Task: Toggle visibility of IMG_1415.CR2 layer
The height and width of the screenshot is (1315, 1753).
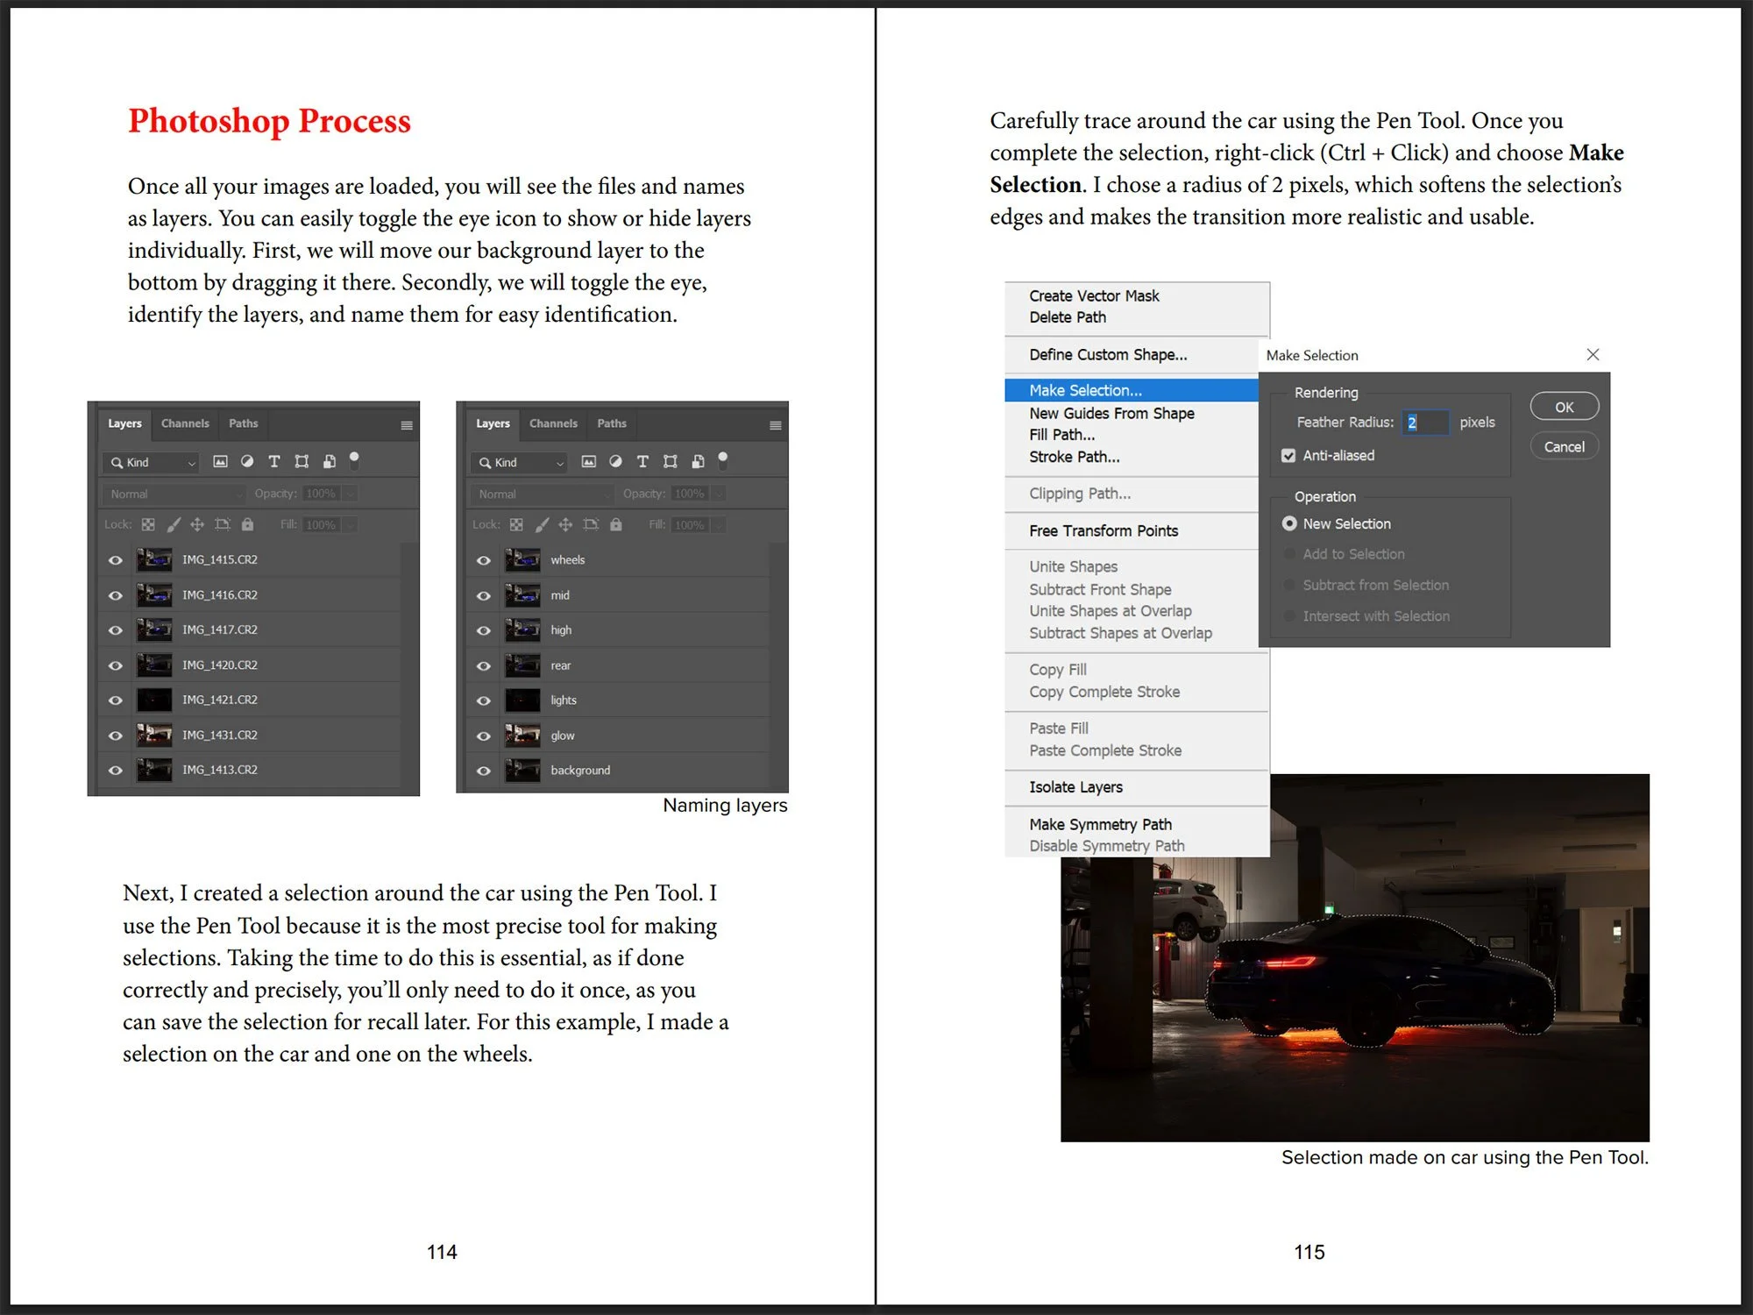Action: pos(115,558)
